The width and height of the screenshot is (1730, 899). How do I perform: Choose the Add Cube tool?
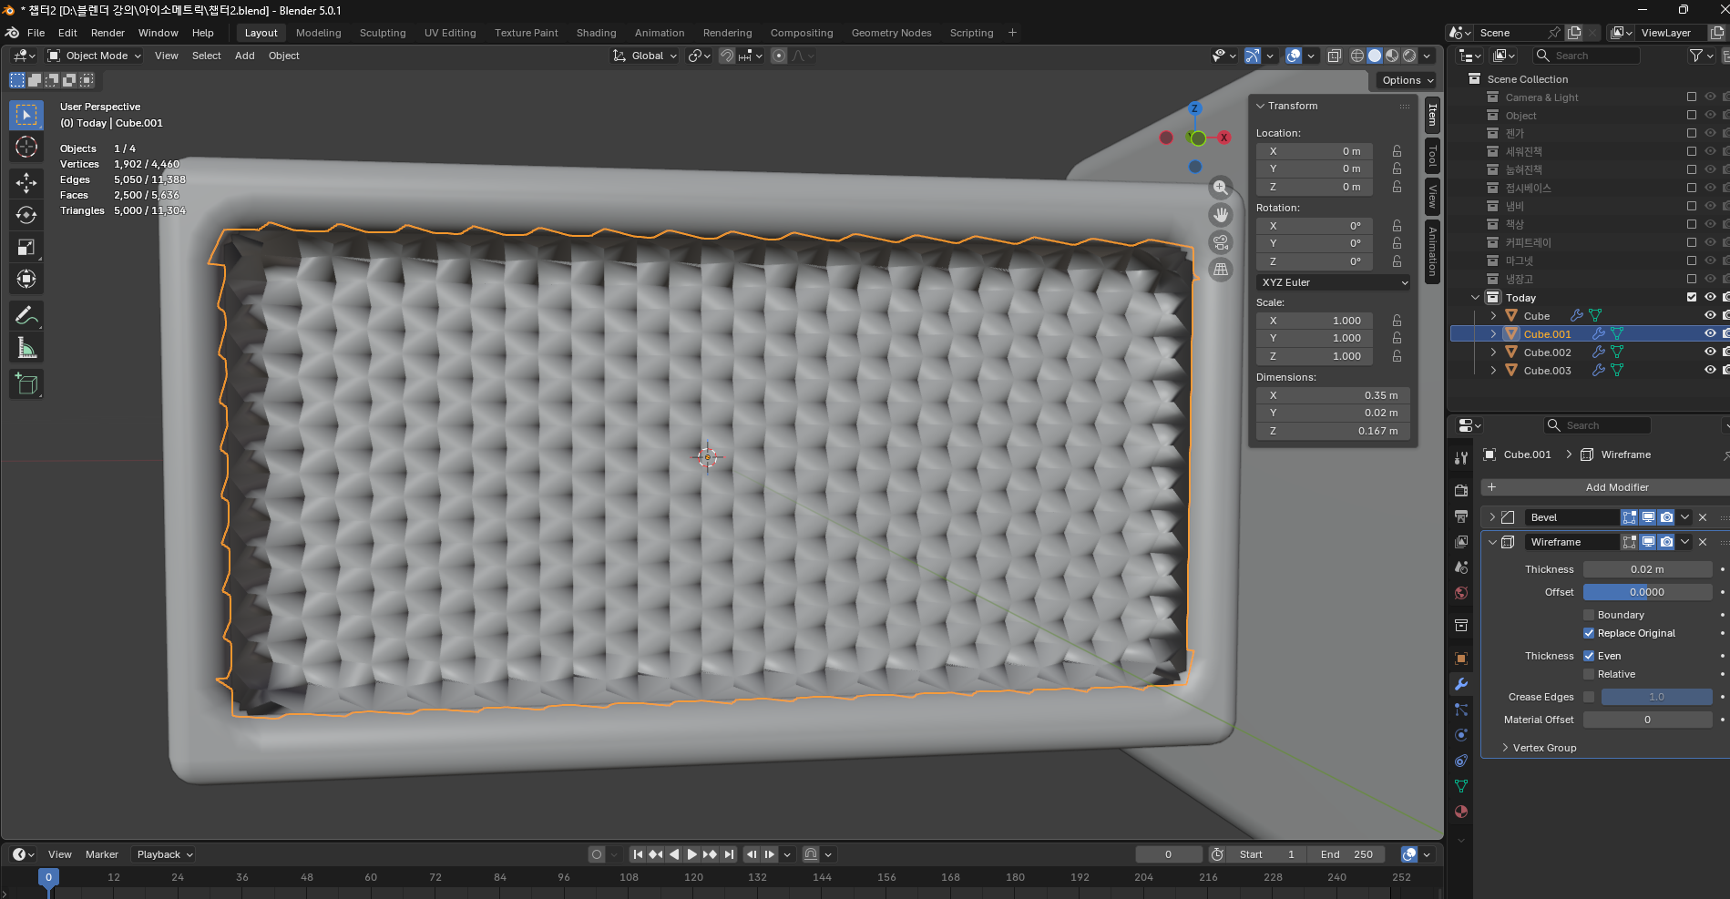26,384
